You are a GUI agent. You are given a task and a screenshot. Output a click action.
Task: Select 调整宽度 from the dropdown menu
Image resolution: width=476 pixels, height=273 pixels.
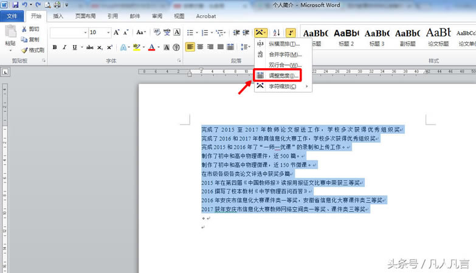283,76
